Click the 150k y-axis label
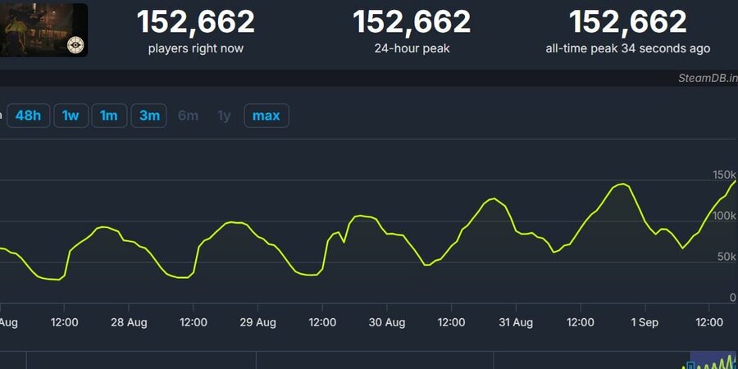 (724, 175)
